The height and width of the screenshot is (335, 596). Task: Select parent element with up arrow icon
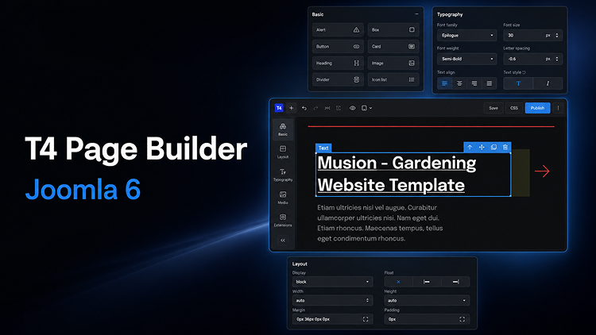coord(470,148)
